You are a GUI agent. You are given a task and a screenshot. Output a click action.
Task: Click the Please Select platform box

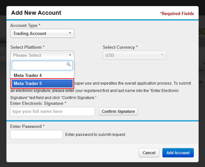coord(42,55)
